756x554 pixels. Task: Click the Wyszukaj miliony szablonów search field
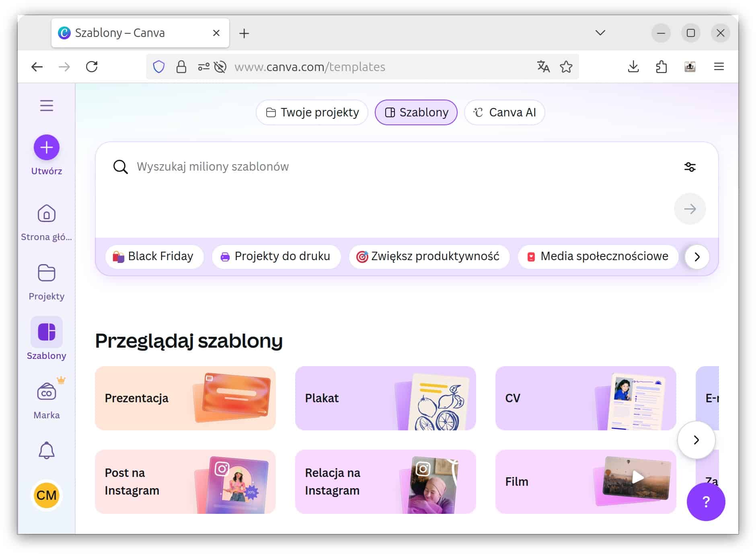click(402, 167)
